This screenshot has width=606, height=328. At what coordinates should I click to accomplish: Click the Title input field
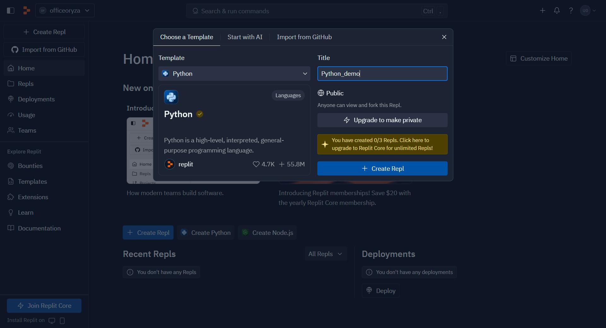click(382, 74)
